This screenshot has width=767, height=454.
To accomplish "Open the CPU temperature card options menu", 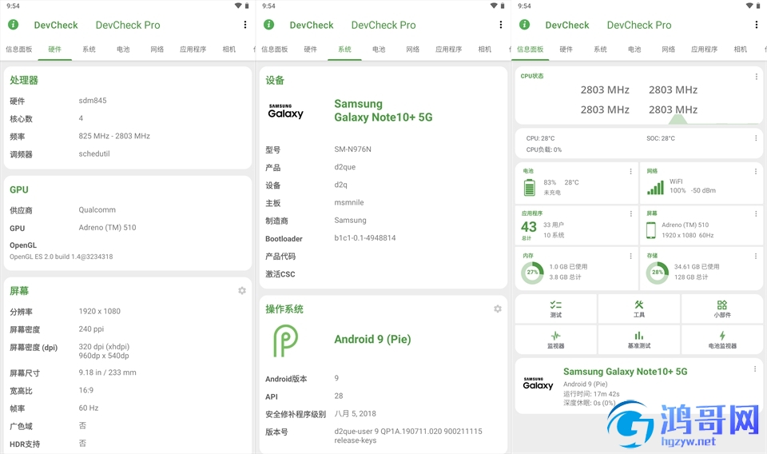I will click(x=756, y=138).
